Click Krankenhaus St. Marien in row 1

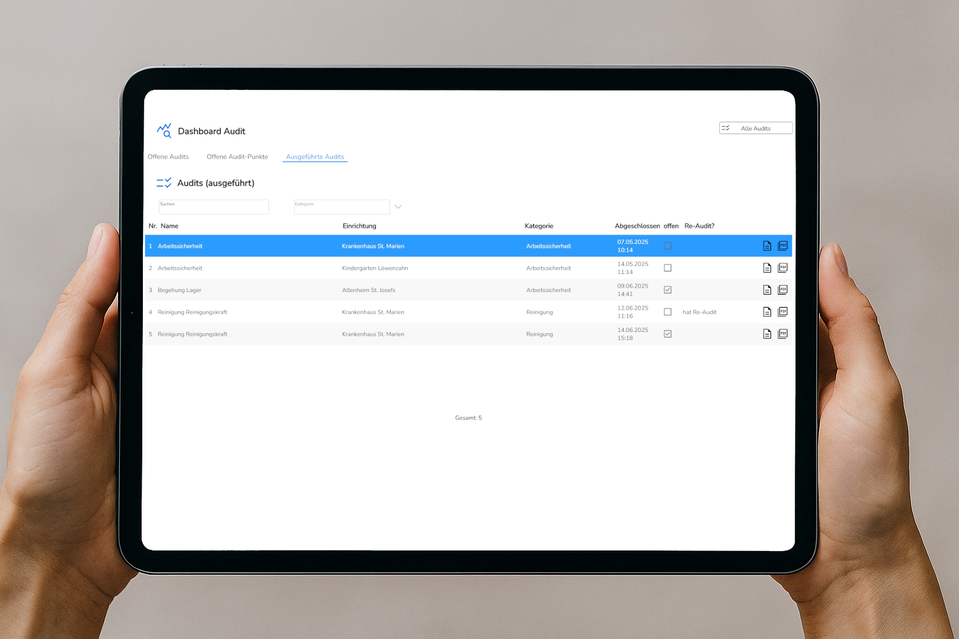tap(373, 246)
